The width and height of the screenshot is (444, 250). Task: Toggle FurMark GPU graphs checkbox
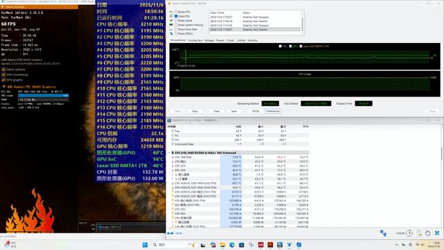click(3, 80)
